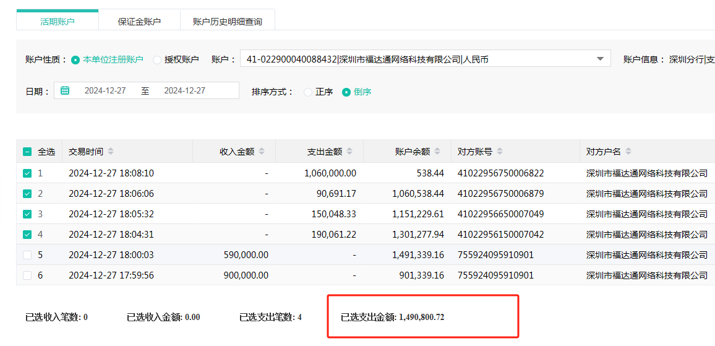
Task: Click balance value 1,151,229.61
Action: pos(418,214)
